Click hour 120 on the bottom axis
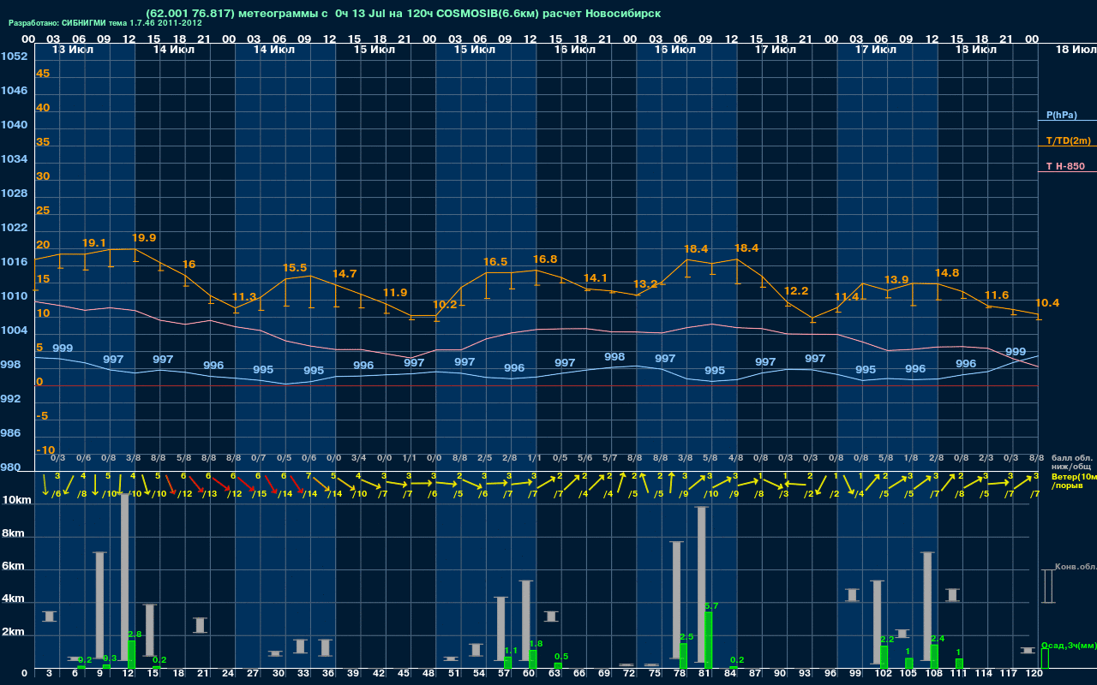The width and height of the screenshot is (1097, 685). pos(1034,675)
